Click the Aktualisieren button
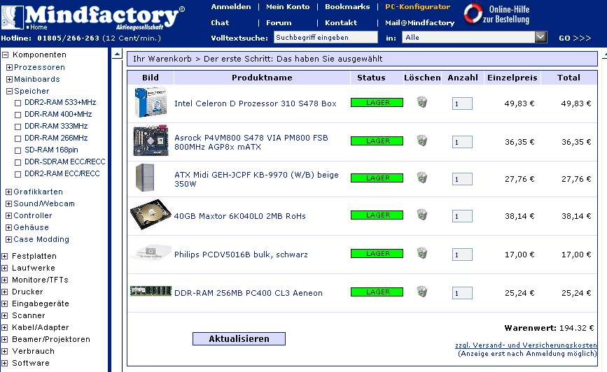 coord(239,338)
